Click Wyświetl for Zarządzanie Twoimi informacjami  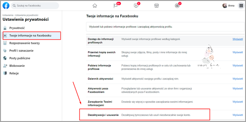click(238, 102)
